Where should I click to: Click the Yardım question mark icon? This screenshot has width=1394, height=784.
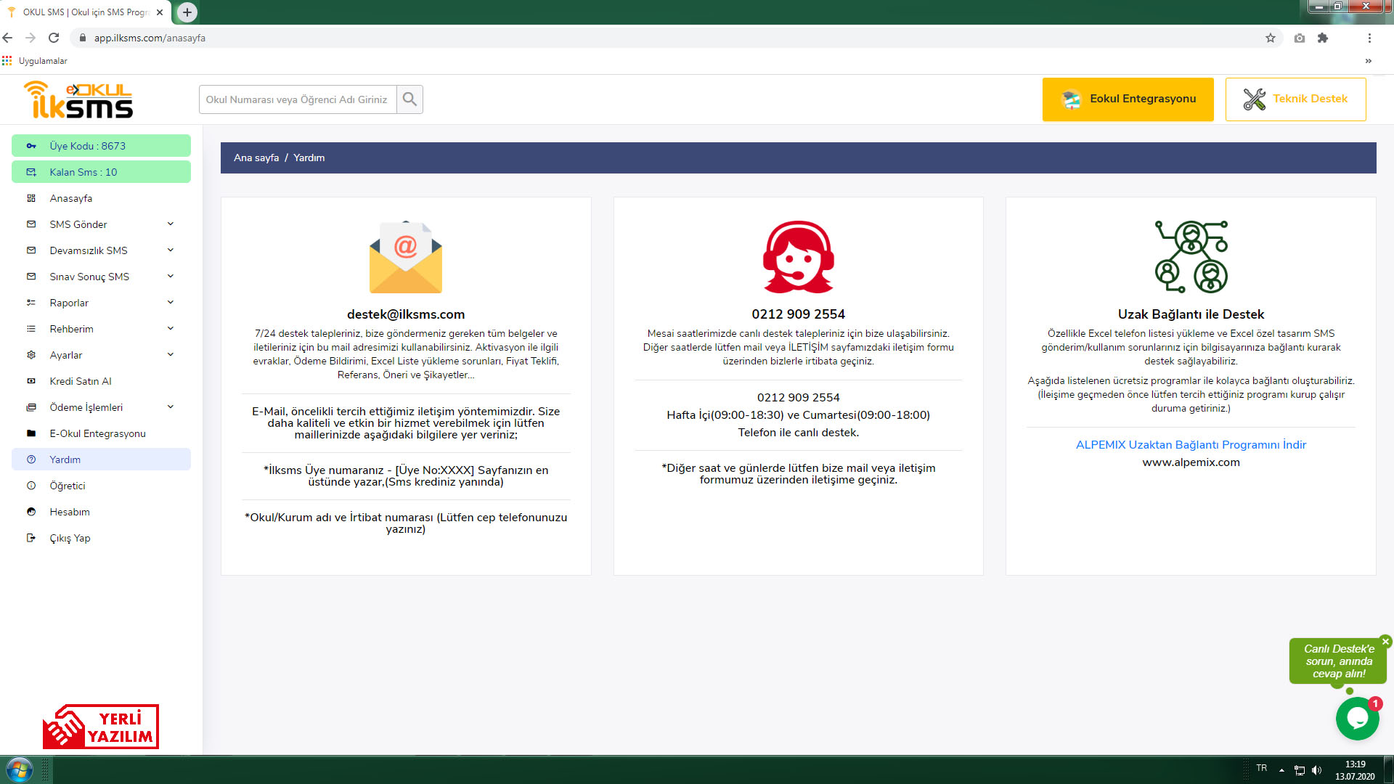coord(31,460)
